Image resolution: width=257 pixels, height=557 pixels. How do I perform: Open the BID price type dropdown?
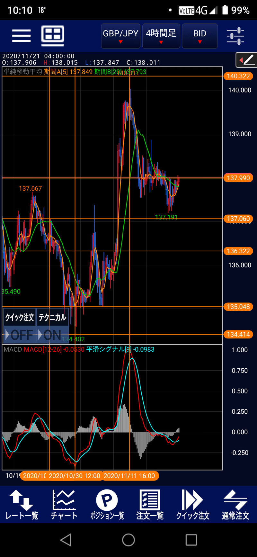pos(200,36)
